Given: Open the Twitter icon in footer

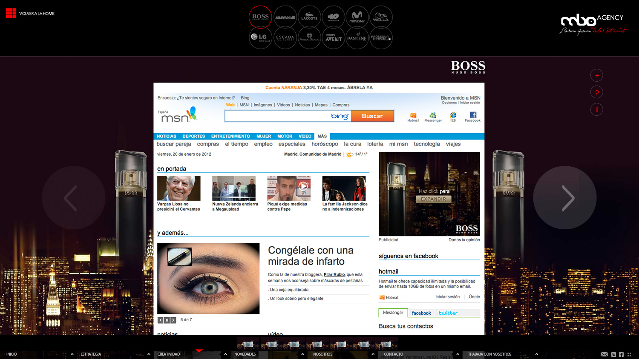Looking at the screenshot, I should click(x=613, y=354).
